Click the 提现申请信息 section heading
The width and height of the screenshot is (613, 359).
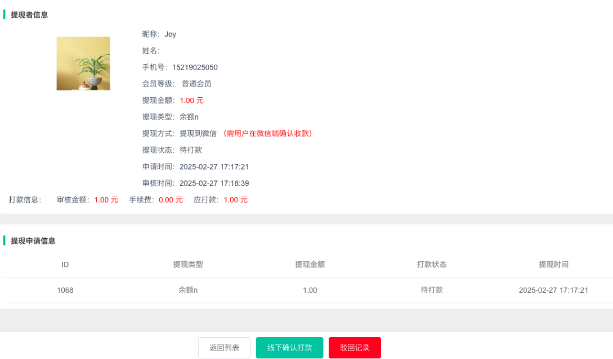[33, 241]
